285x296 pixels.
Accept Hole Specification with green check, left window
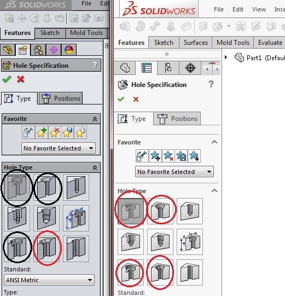pos(7,79)
